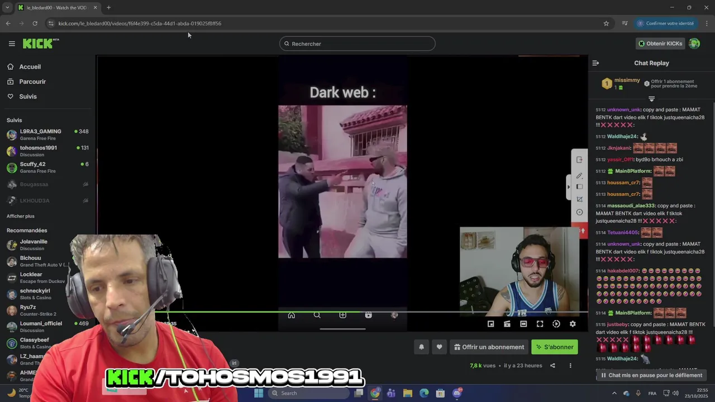Open the hamburger sidebar menu
Image resolution: width=715 pixels, height=402 pixels.
tap(12, 44)
